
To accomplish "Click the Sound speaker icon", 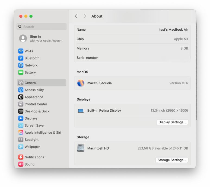I will click(x=21, y=164).
